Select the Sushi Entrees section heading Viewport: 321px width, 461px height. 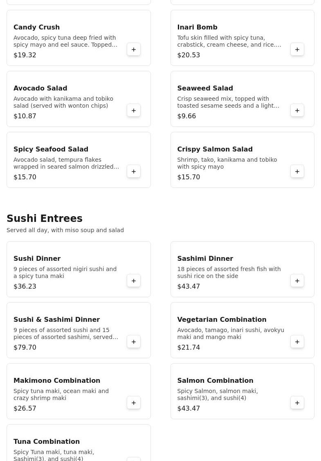(x=45, y=219)
